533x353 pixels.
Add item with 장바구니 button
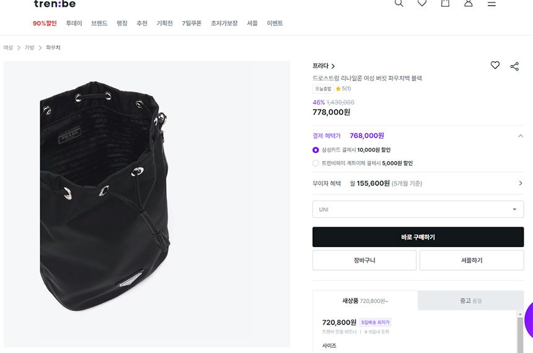pos(364,260)
